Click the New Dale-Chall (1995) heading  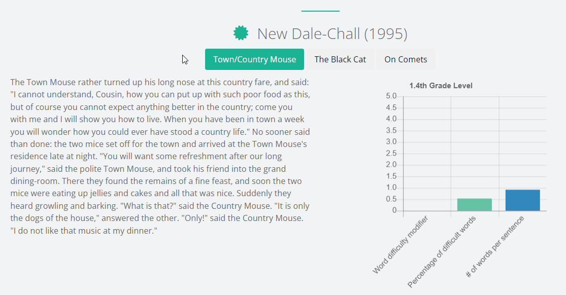[332, 33]
